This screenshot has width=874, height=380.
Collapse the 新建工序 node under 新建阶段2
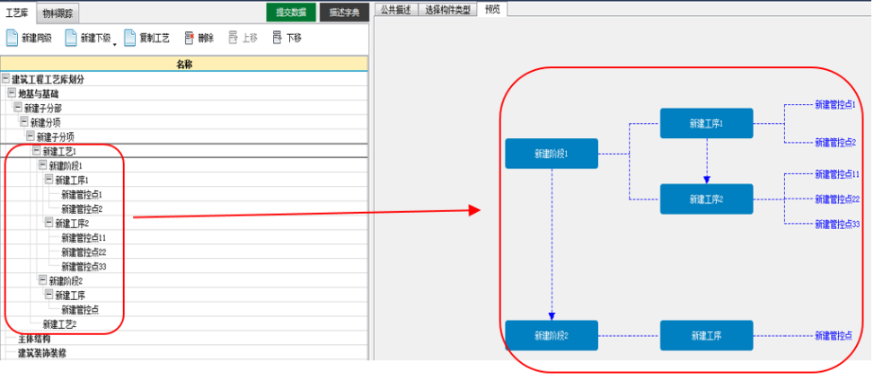(49, 294)
